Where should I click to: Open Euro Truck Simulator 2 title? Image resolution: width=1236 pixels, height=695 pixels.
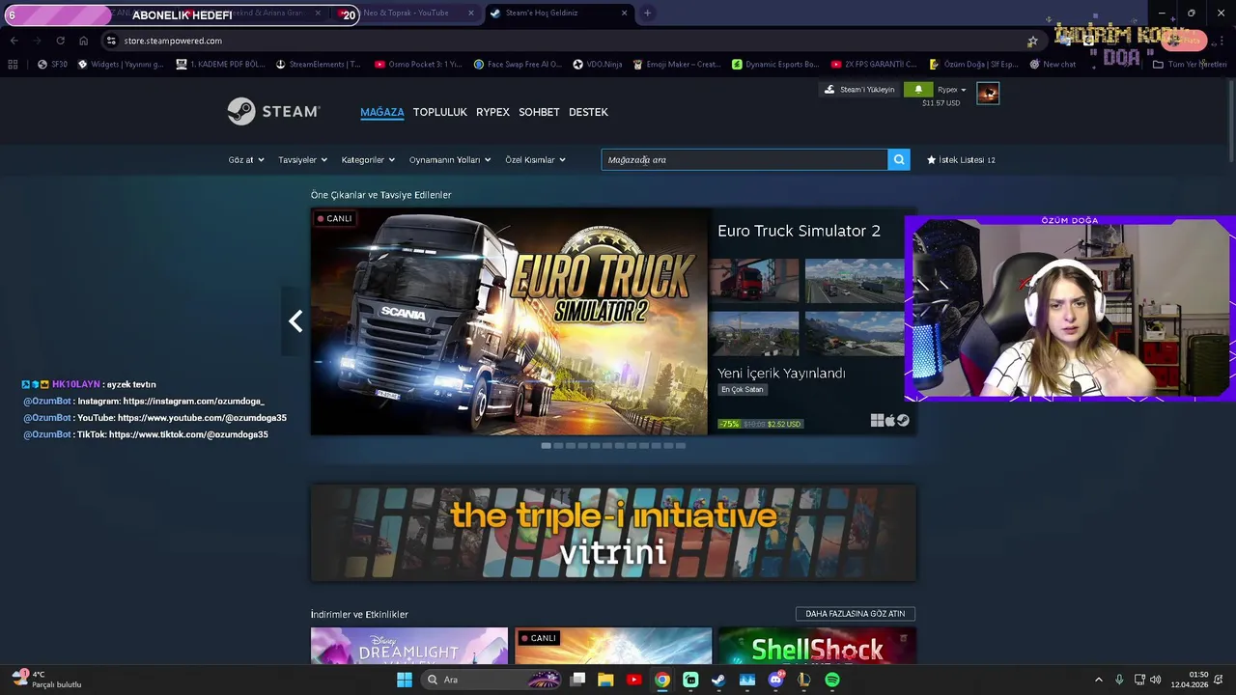tap(799, 231)
